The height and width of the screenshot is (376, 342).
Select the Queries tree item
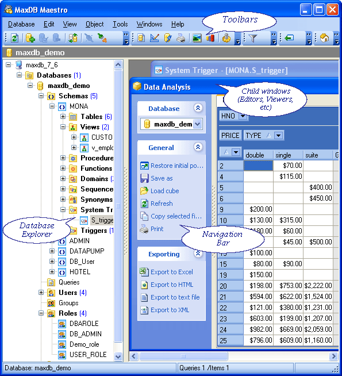[x=69, y=282]
